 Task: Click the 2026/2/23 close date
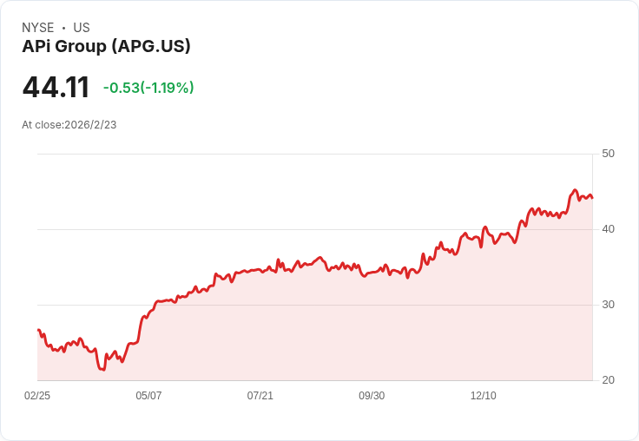point(90,125)
